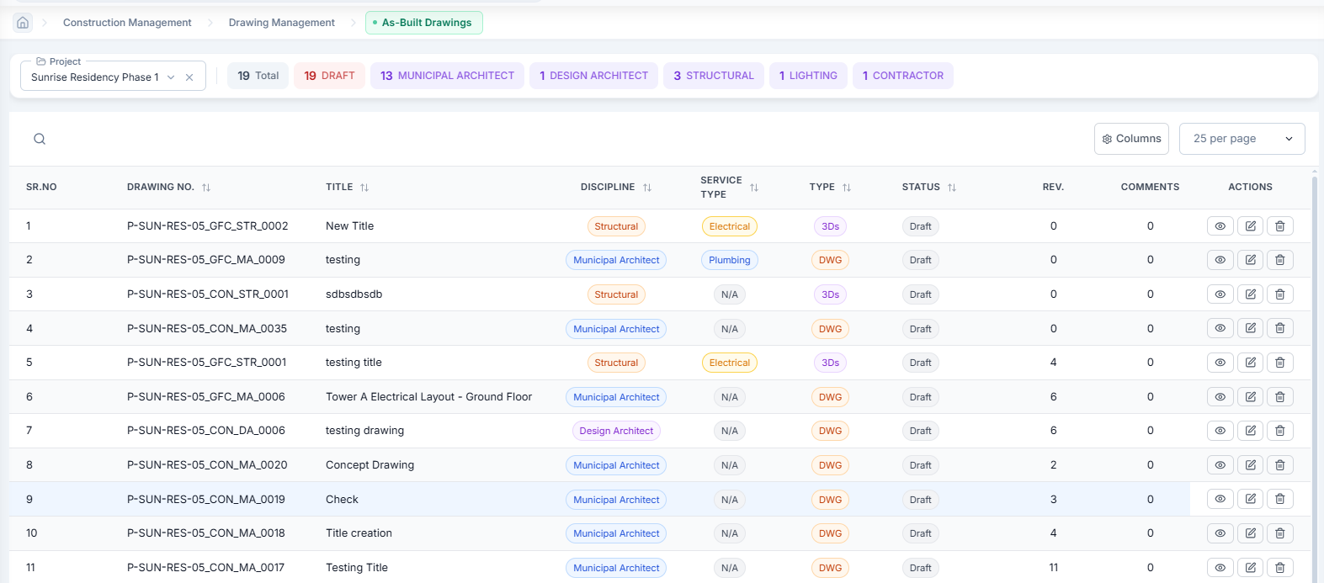Delete drawing P-SUN-RES-05_GFC_MA_0009
Viewport: 1324px width, 583px height.
pyautogui.click(x=1280, y=260)
